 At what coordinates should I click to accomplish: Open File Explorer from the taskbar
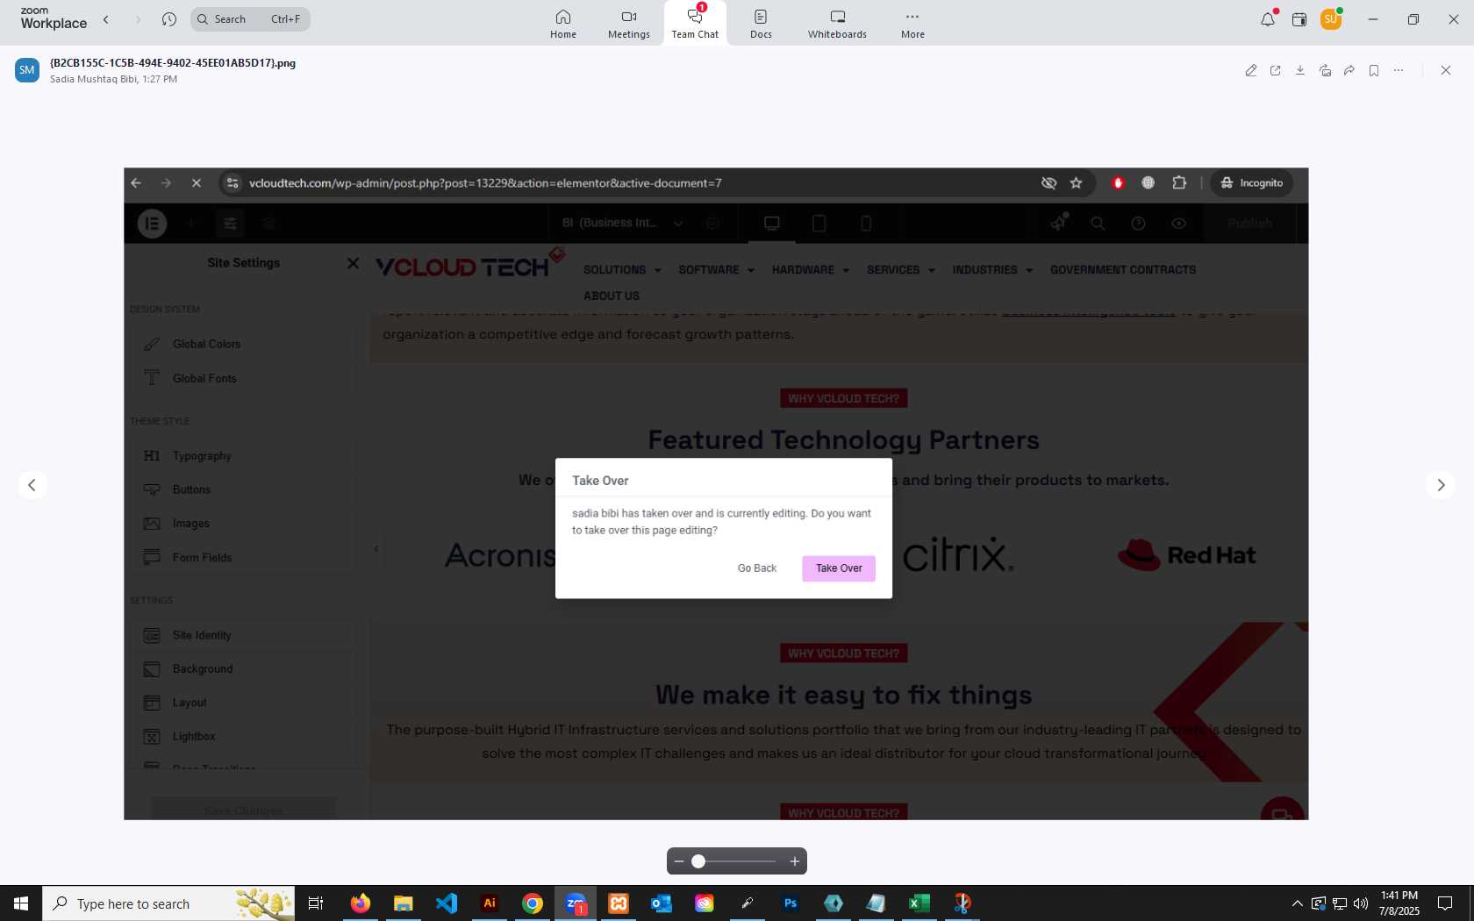[x=403, y=903]
